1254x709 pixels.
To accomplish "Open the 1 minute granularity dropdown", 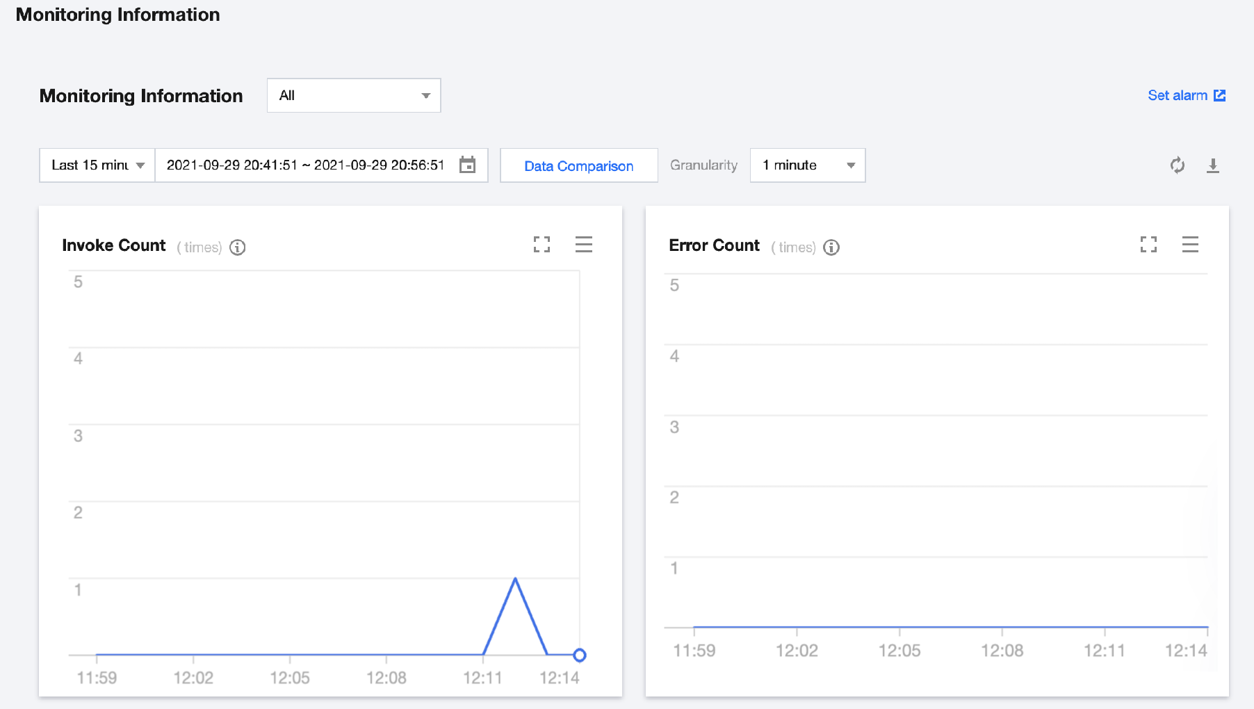I will pyautogui.click(x=808, y=165).
